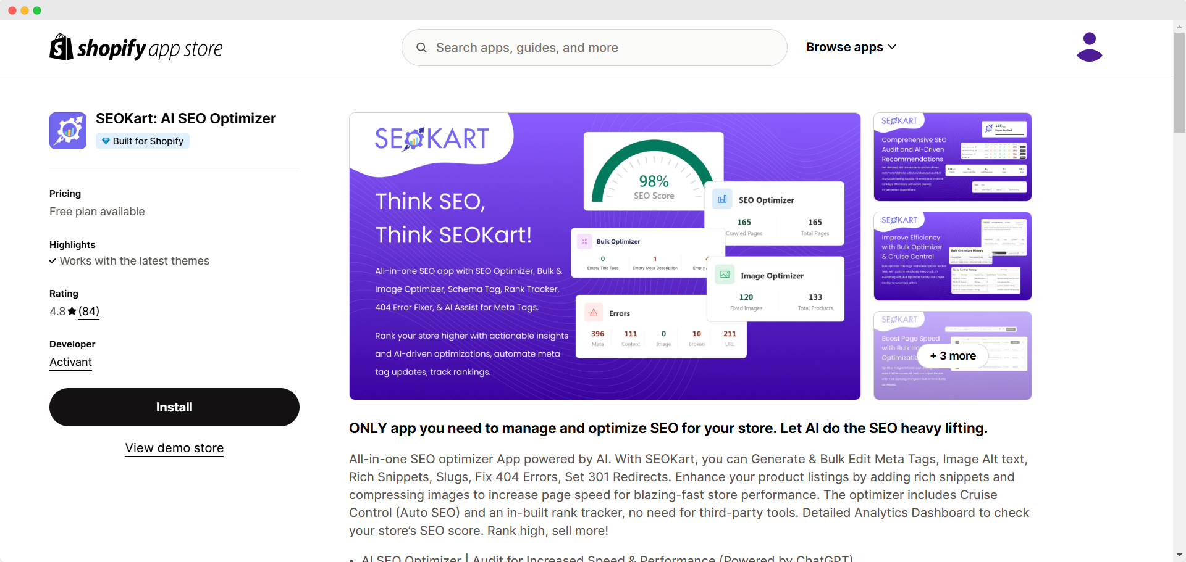1186x562 pixels.
Task: Open the (84) reviews link
Action: click(x=89, y=311)
